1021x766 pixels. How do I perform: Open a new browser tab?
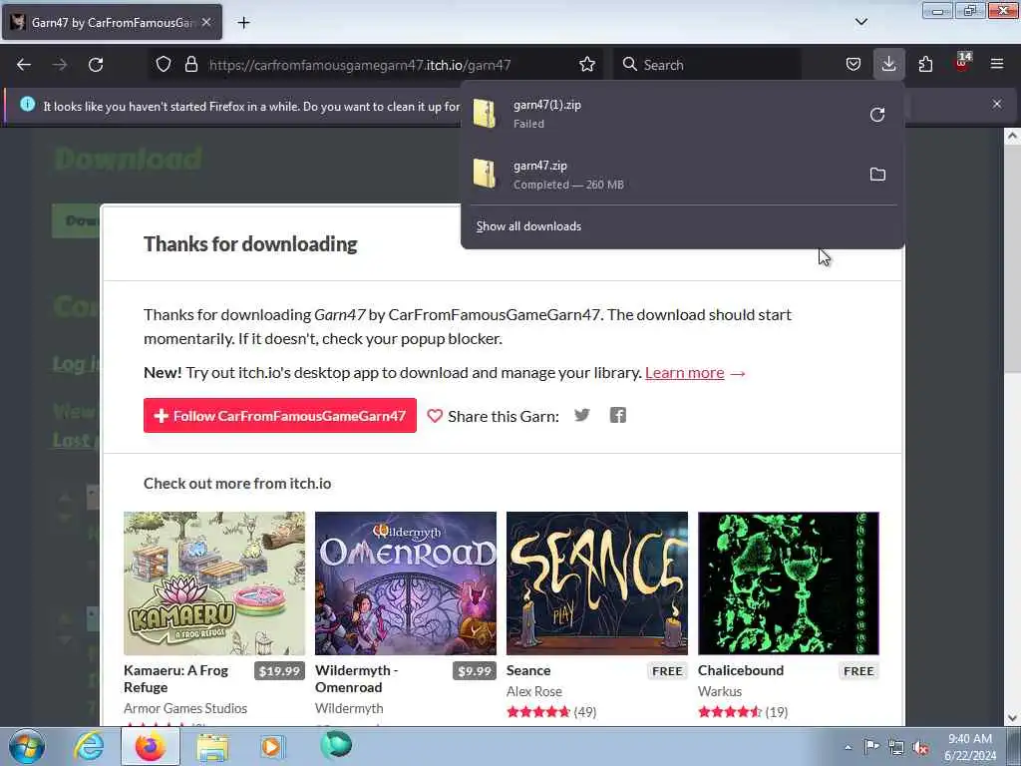(243, 23)
